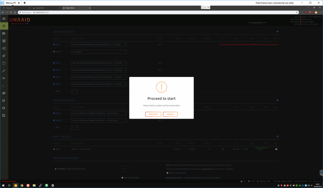This screenshot has width=323, height=188.
Task: Open the Tools wrench icon in the sidebar
Action: (4, 71)
